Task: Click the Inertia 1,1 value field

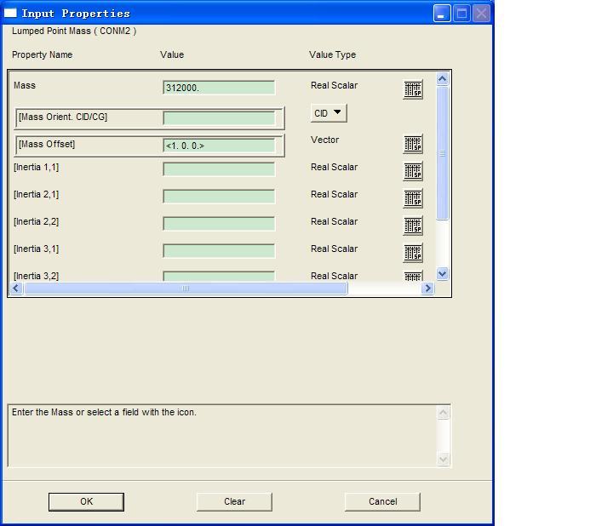Action: pyautogui.click(x=219, y=169)
